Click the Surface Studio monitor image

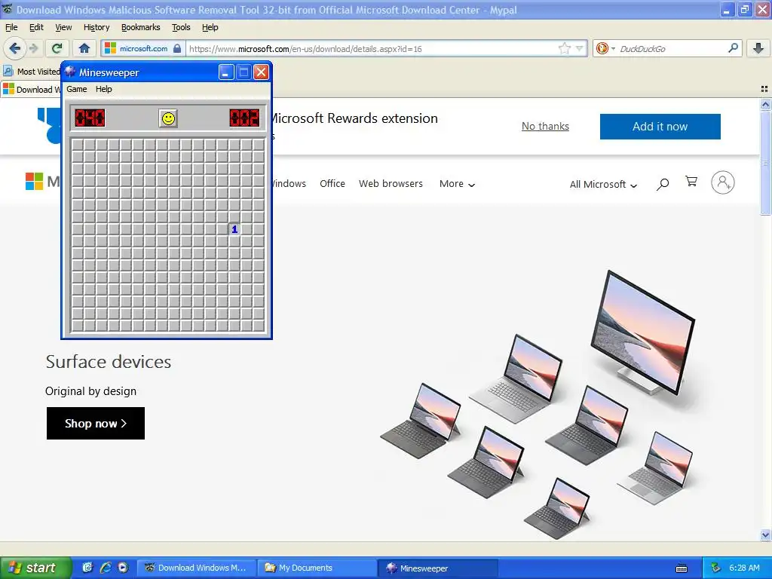pyautogui.click(x=642, y=332)
